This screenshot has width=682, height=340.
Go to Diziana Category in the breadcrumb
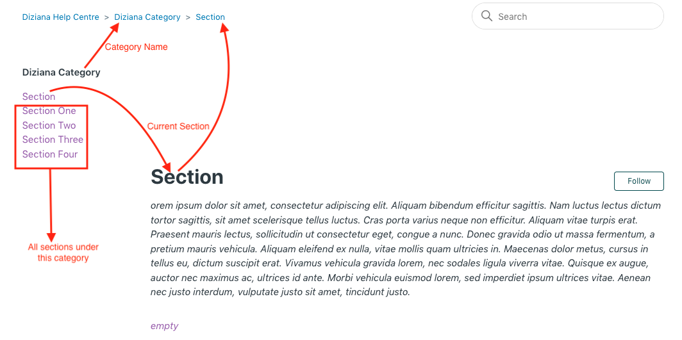(x=147, y=17)
